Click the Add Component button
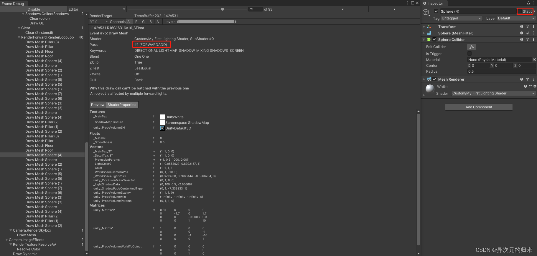Viewport: 537px width, 256px height. [479, 107]
